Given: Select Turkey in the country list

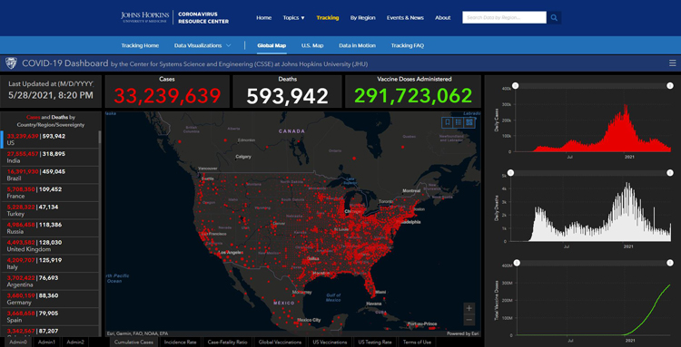Looking at the screenshot, I should point(50,210).
